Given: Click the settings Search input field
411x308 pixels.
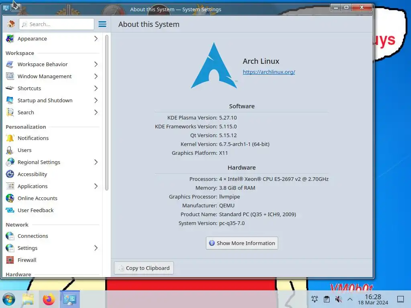Looking at the screenshot, I should point(56,24).
